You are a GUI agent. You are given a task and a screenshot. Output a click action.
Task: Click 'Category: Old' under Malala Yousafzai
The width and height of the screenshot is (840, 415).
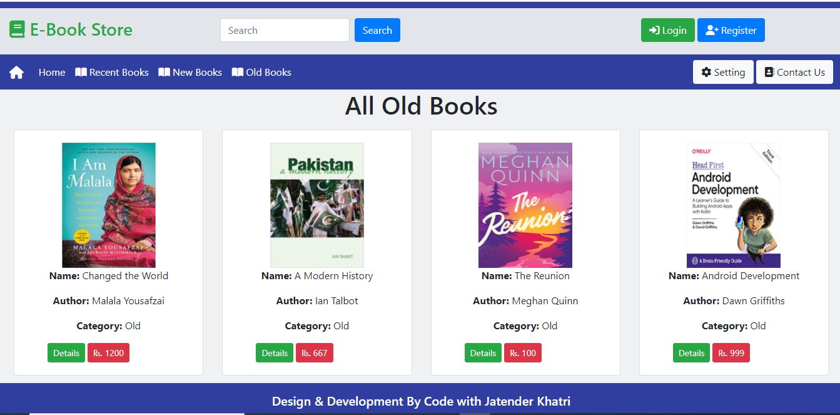(109, 325)
